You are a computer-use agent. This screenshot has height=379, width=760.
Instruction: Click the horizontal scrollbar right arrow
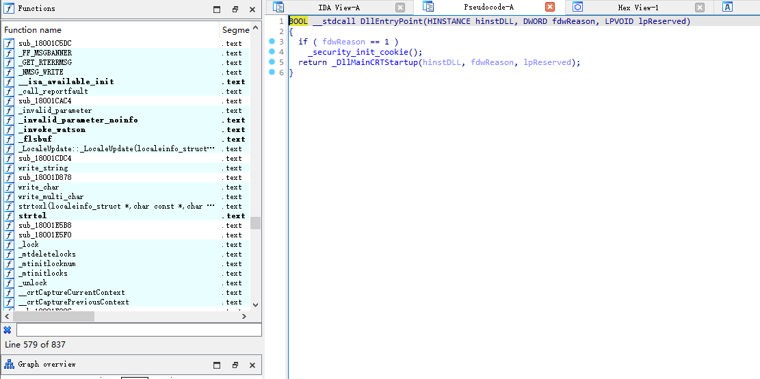245,316
